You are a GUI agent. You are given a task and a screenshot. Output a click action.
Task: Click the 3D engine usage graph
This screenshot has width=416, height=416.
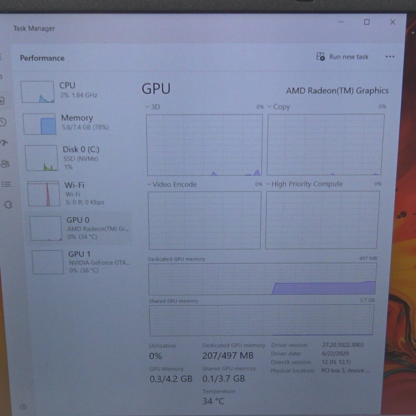(205, 145)
